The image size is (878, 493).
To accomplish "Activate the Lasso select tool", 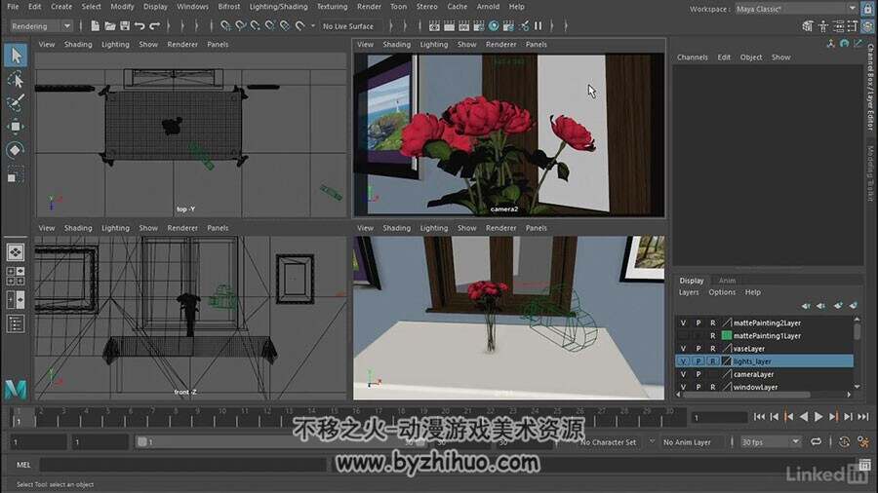I will click(x=15, y=80).
